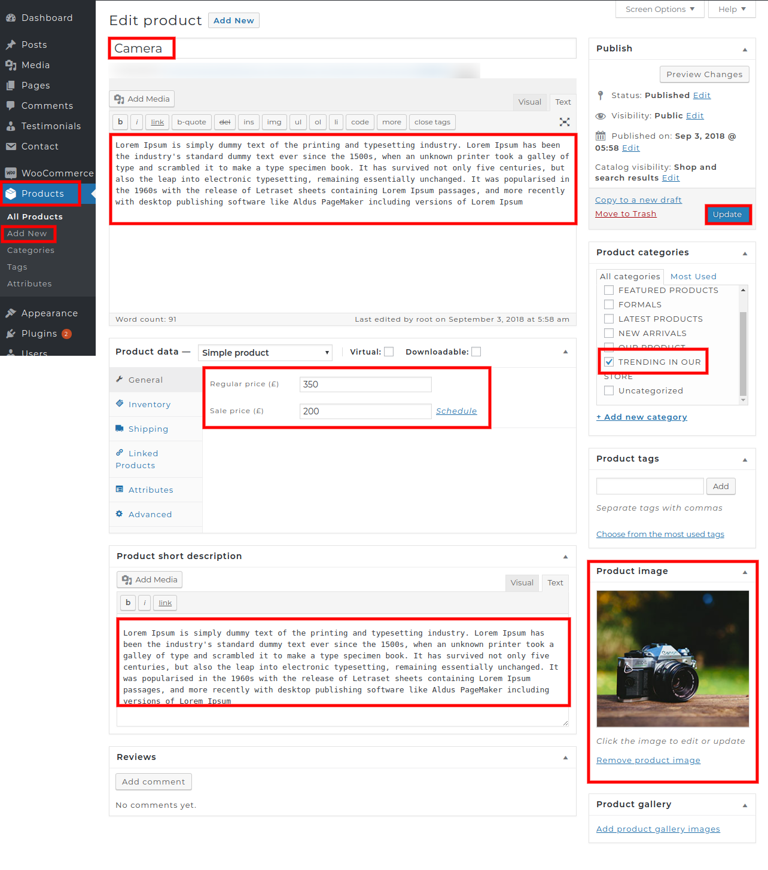
Task: Click the Appearance paintbrush icon
Action: tap(11, 313)
